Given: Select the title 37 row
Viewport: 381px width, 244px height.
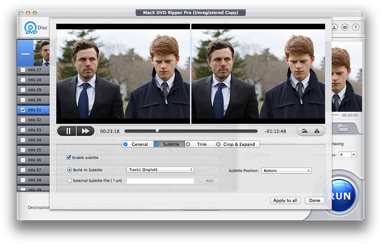Looking at the screenshot, I should 33,170.
